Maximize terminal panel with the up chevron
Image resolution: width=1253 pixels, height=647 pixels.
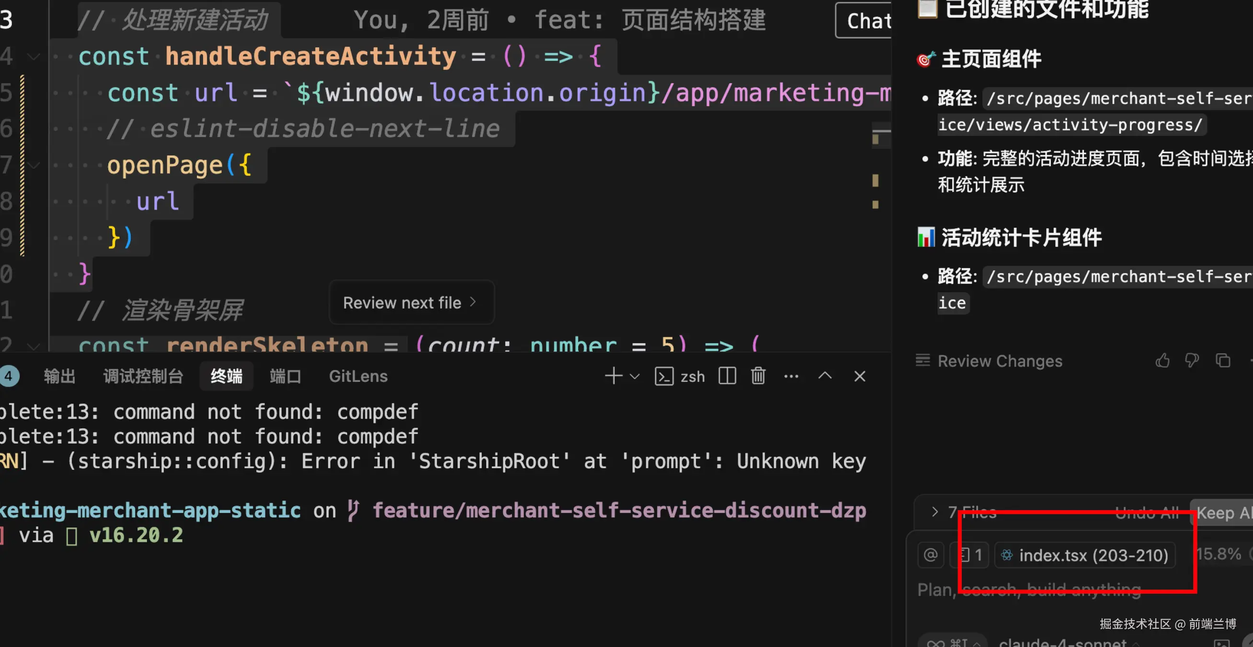[824, 376]
